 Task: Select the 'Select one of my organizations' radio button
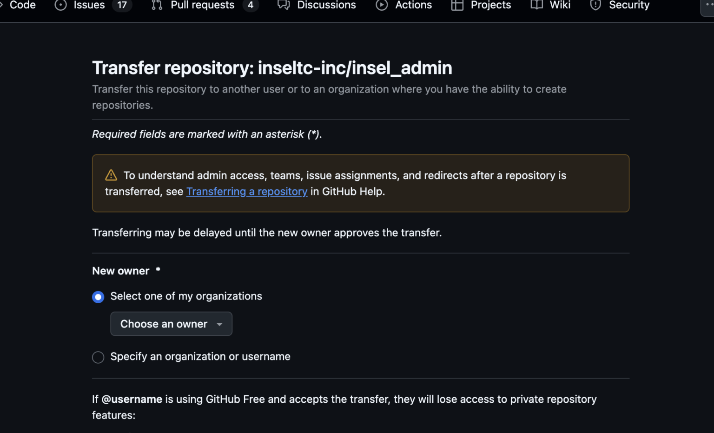click(98, 297)
